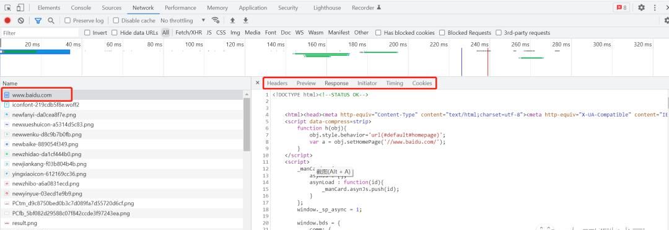669x230 pixels.
Task: Open the Lighthouse panel tab
Action: (x=327, y=7)
